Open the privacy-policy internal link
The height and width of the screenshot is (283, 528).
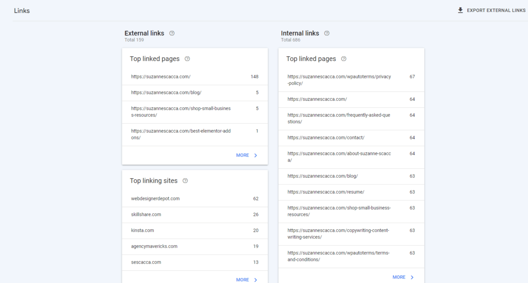(x=339, y=80)
